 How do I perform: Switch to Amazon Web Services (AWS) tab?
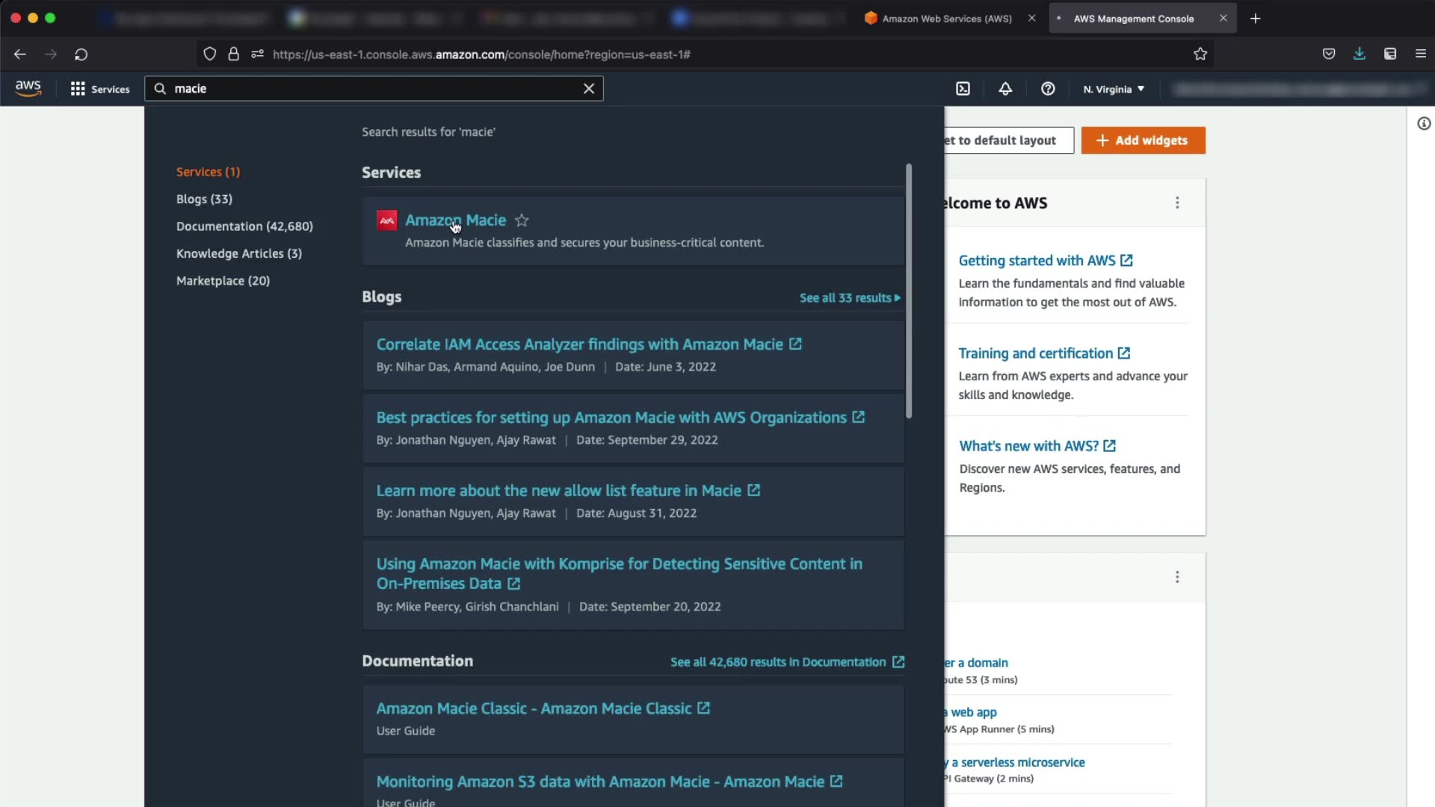click(946, 19)
